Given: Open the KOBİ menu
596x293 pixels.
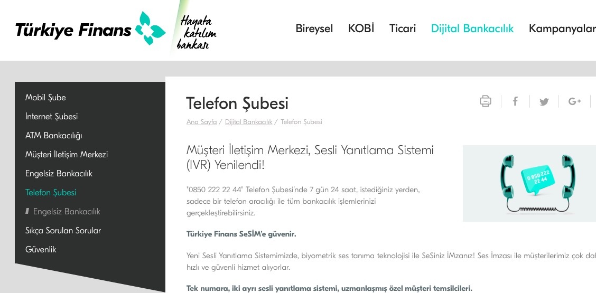Looking at the screenshot, I should tap(361, 29).
